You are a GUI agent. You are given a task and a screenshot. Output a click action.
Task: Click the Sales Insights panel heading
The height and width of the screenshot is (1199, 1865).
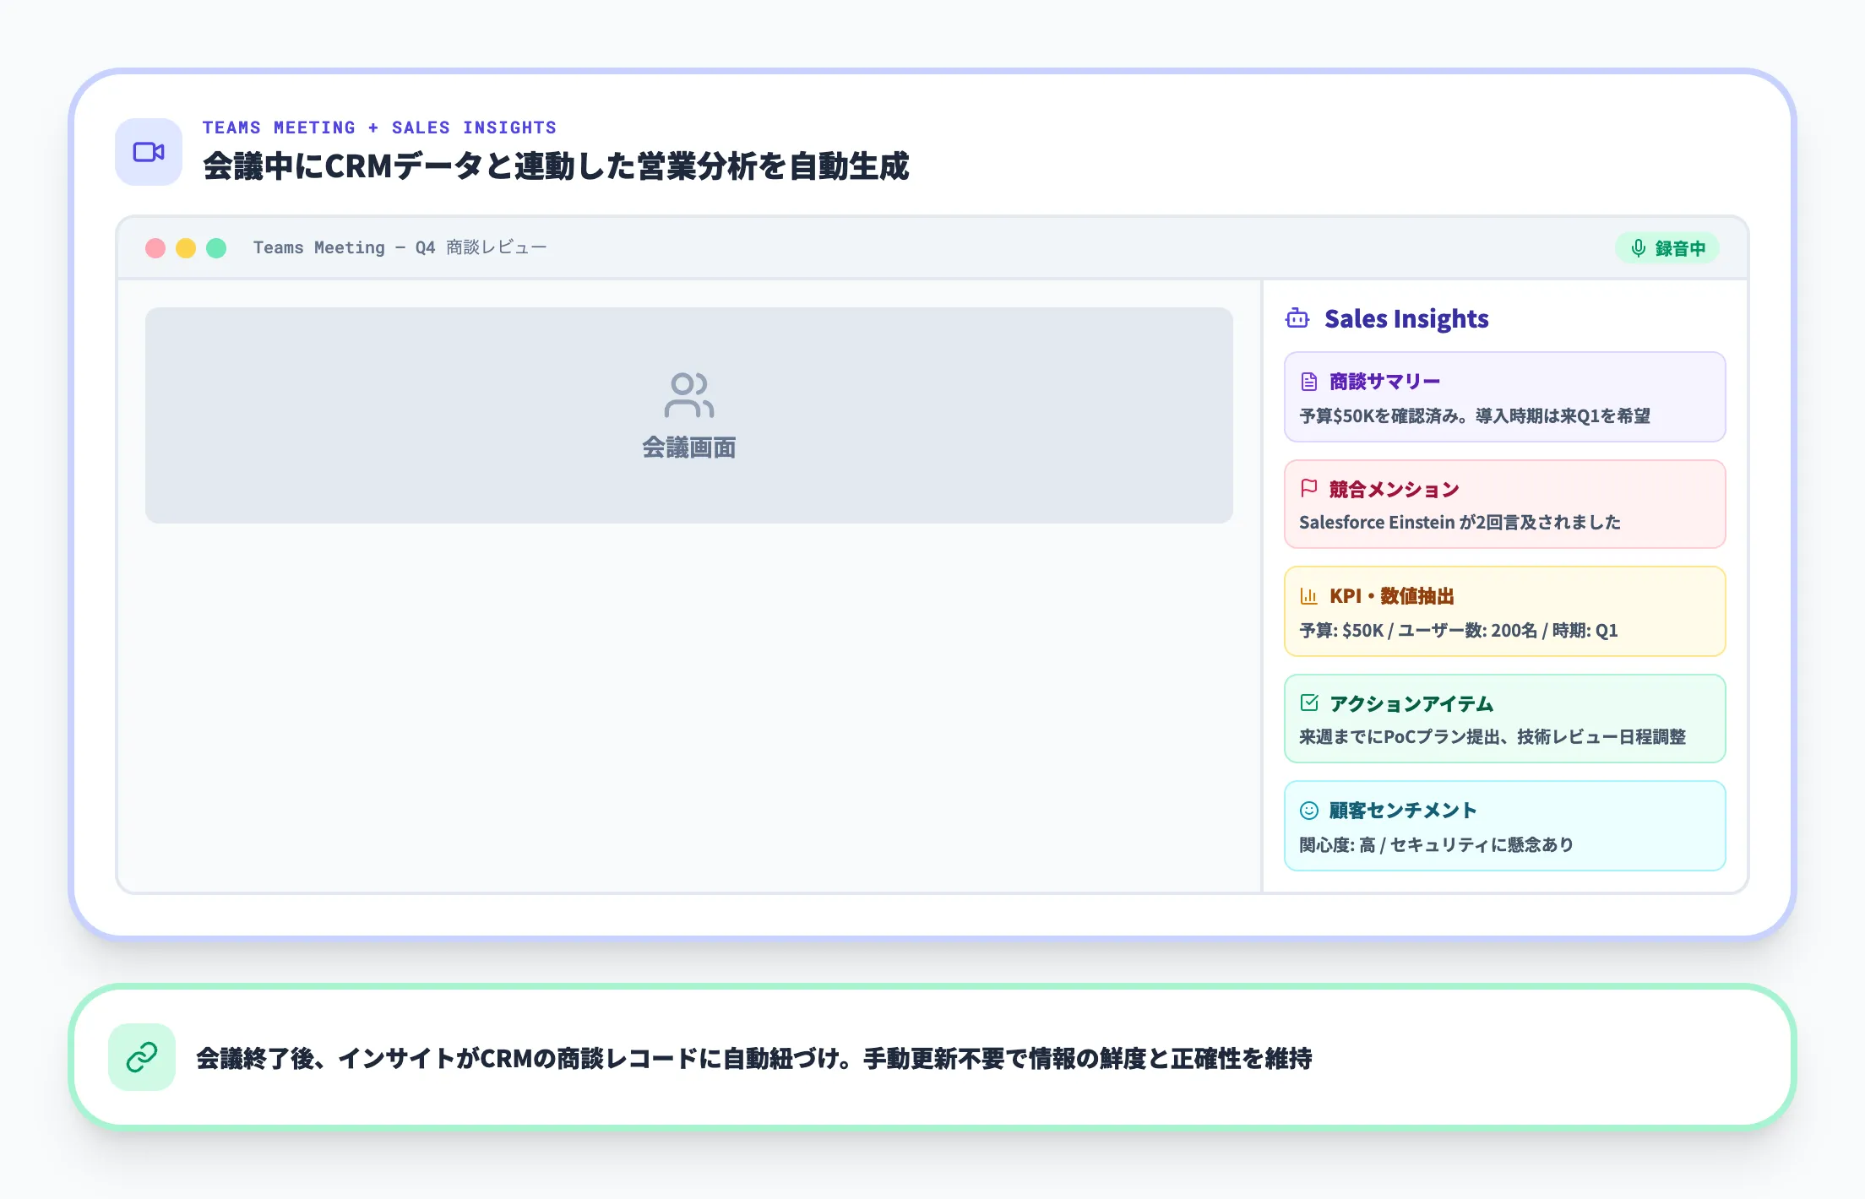pyautogui.click(x=1406, y=318)
